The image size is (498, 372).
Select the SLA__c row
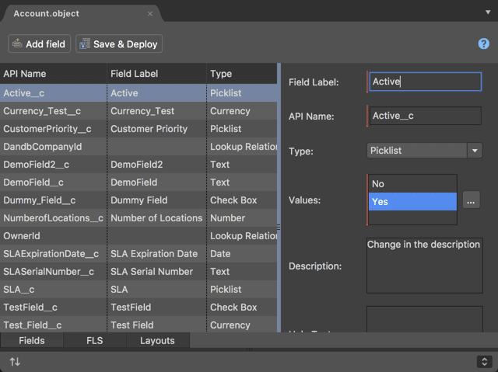139,290
